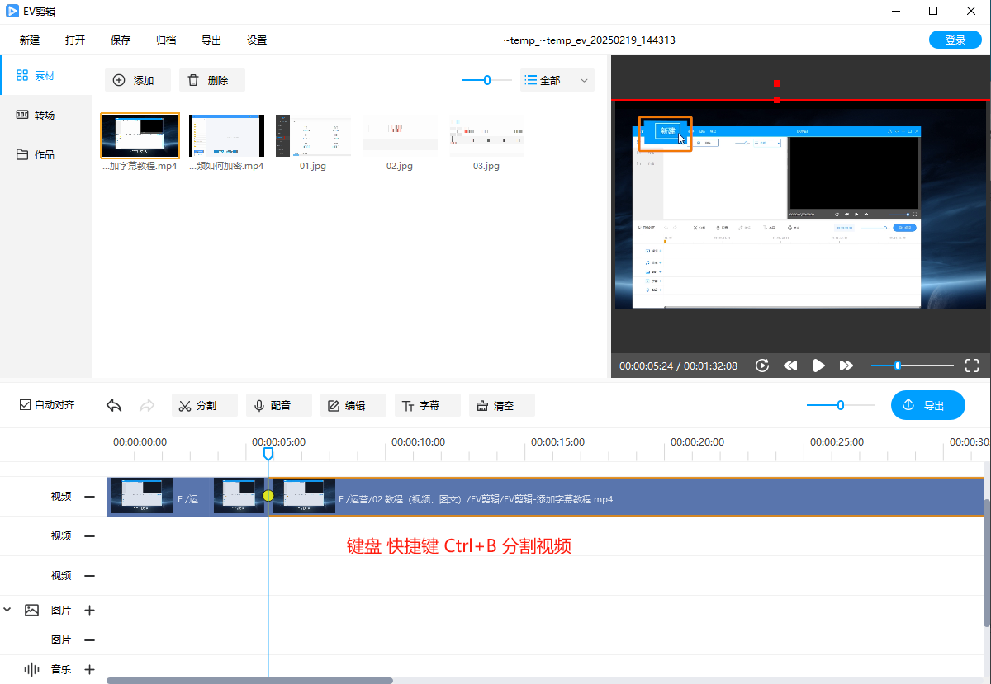Click the replay icon in player controls
991x684 pixels.
click(x=762, y=366)
